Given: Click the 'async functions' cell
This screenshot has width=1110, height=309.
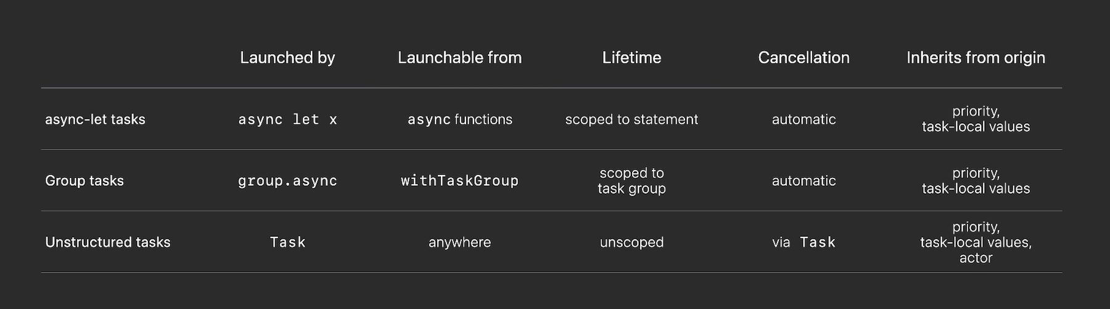Looking at the screenshot, I should pyautogui.click(x=459, y=119).
